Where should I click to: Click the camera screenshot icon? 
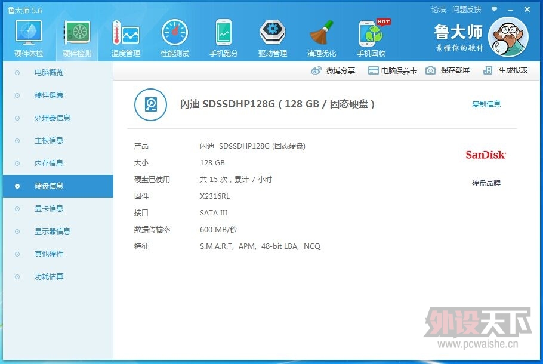430,70
